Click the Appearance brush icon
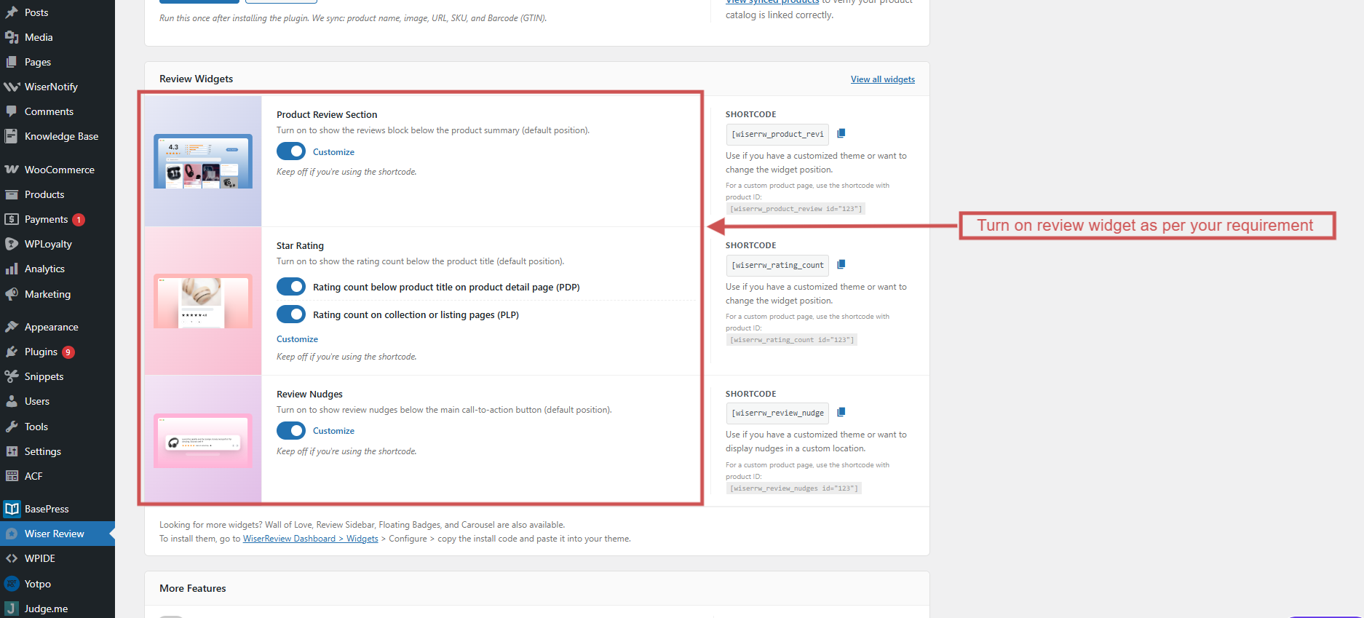This screenshot has height=618, width=1364. pos(12,327)
